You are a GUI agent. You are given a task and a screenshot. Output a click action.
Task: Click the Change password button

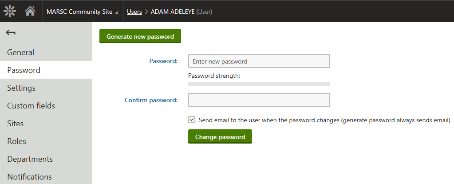(x=220, y=136)
